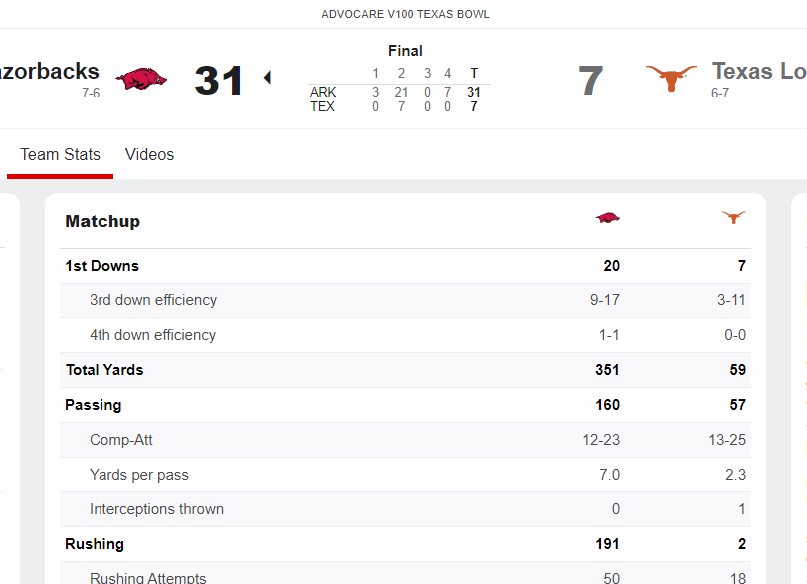Open the Razorbacks team name link
This screenshot has height=584, width=807.
(50, 71)
